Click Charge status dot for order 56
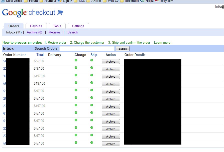 [x=76, y=83]
